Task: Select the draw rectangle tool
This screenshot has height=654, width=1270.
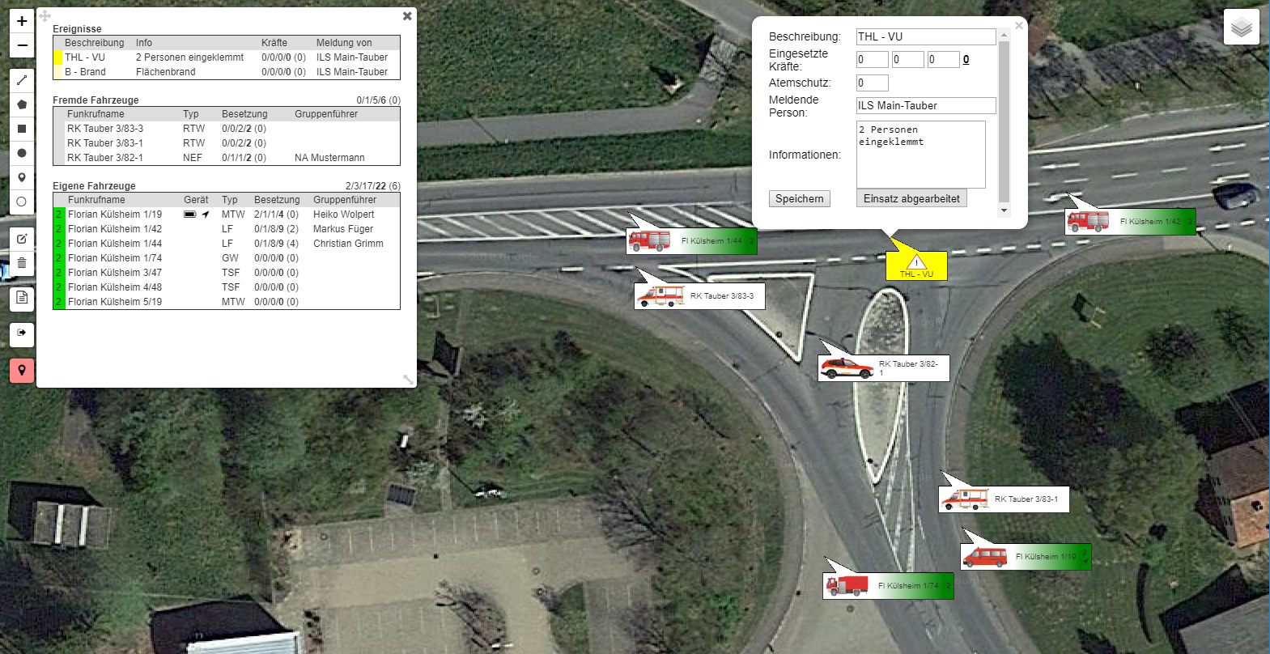Action: (x=22, y=129)
